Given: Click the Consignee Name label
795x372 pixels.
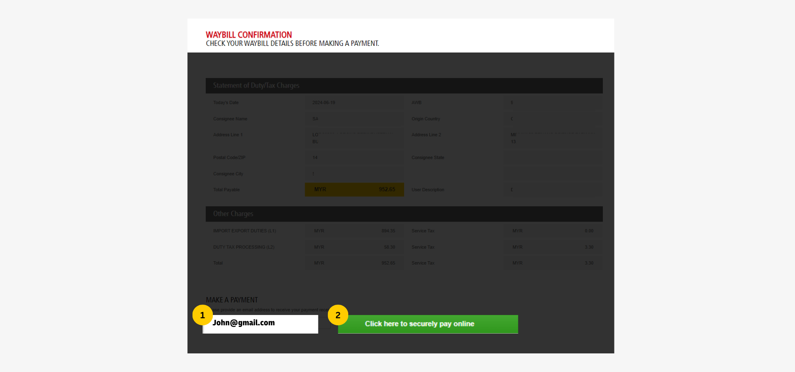Looking at the screenshot, I should [x=230, y=119].
